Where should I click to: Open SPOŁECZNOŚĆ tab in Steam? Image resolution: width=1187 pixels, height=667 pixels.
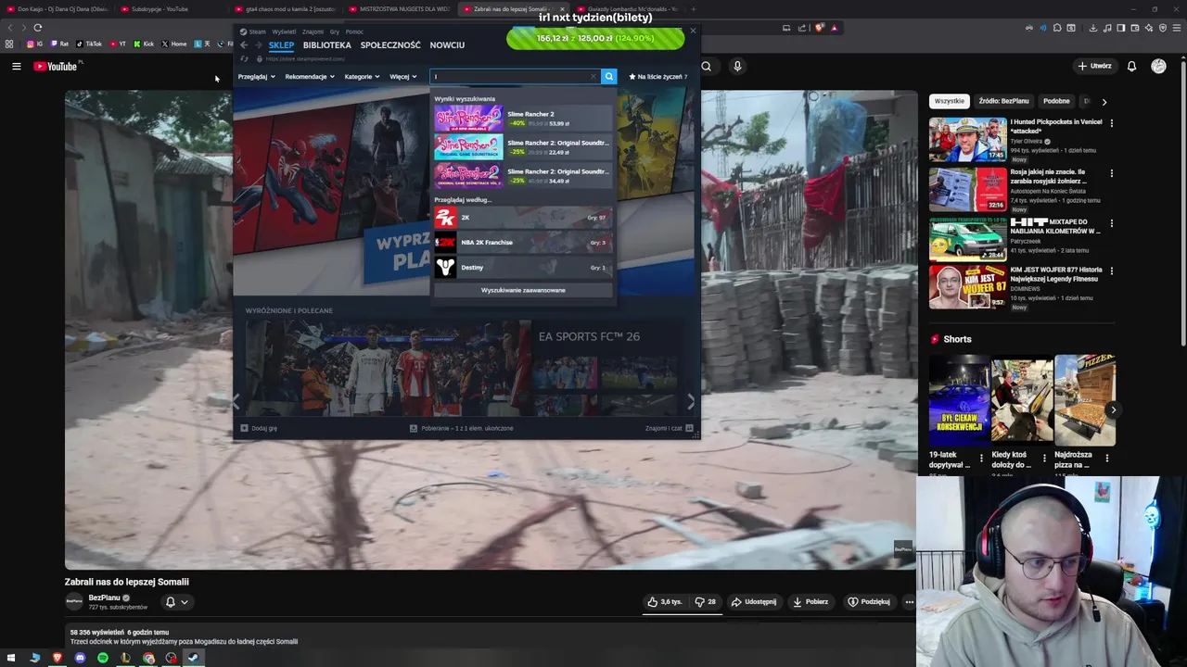(x=390, y=44)
